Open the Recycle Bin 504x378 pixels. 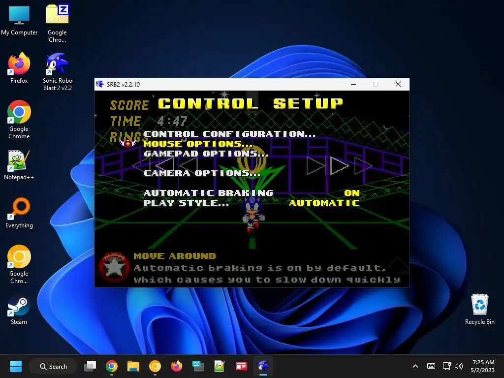(479, 309)
